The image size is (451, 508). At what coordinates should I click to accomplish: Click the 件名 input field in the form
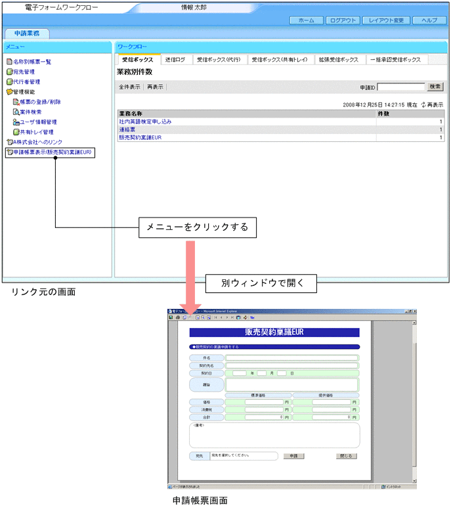(x=291, y=358)
